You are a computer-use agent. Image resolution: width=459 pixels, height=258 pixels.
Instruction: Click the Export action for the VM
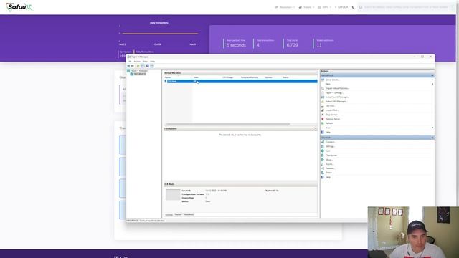(329, 164)
